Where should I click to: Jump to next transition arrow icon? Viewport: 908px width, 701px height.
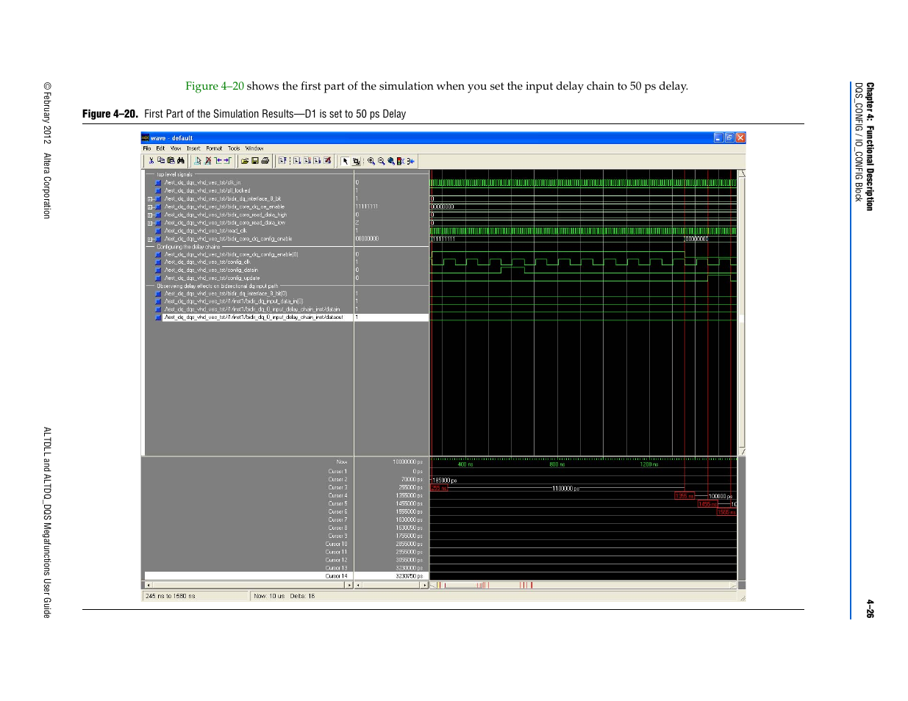point(227,161)
